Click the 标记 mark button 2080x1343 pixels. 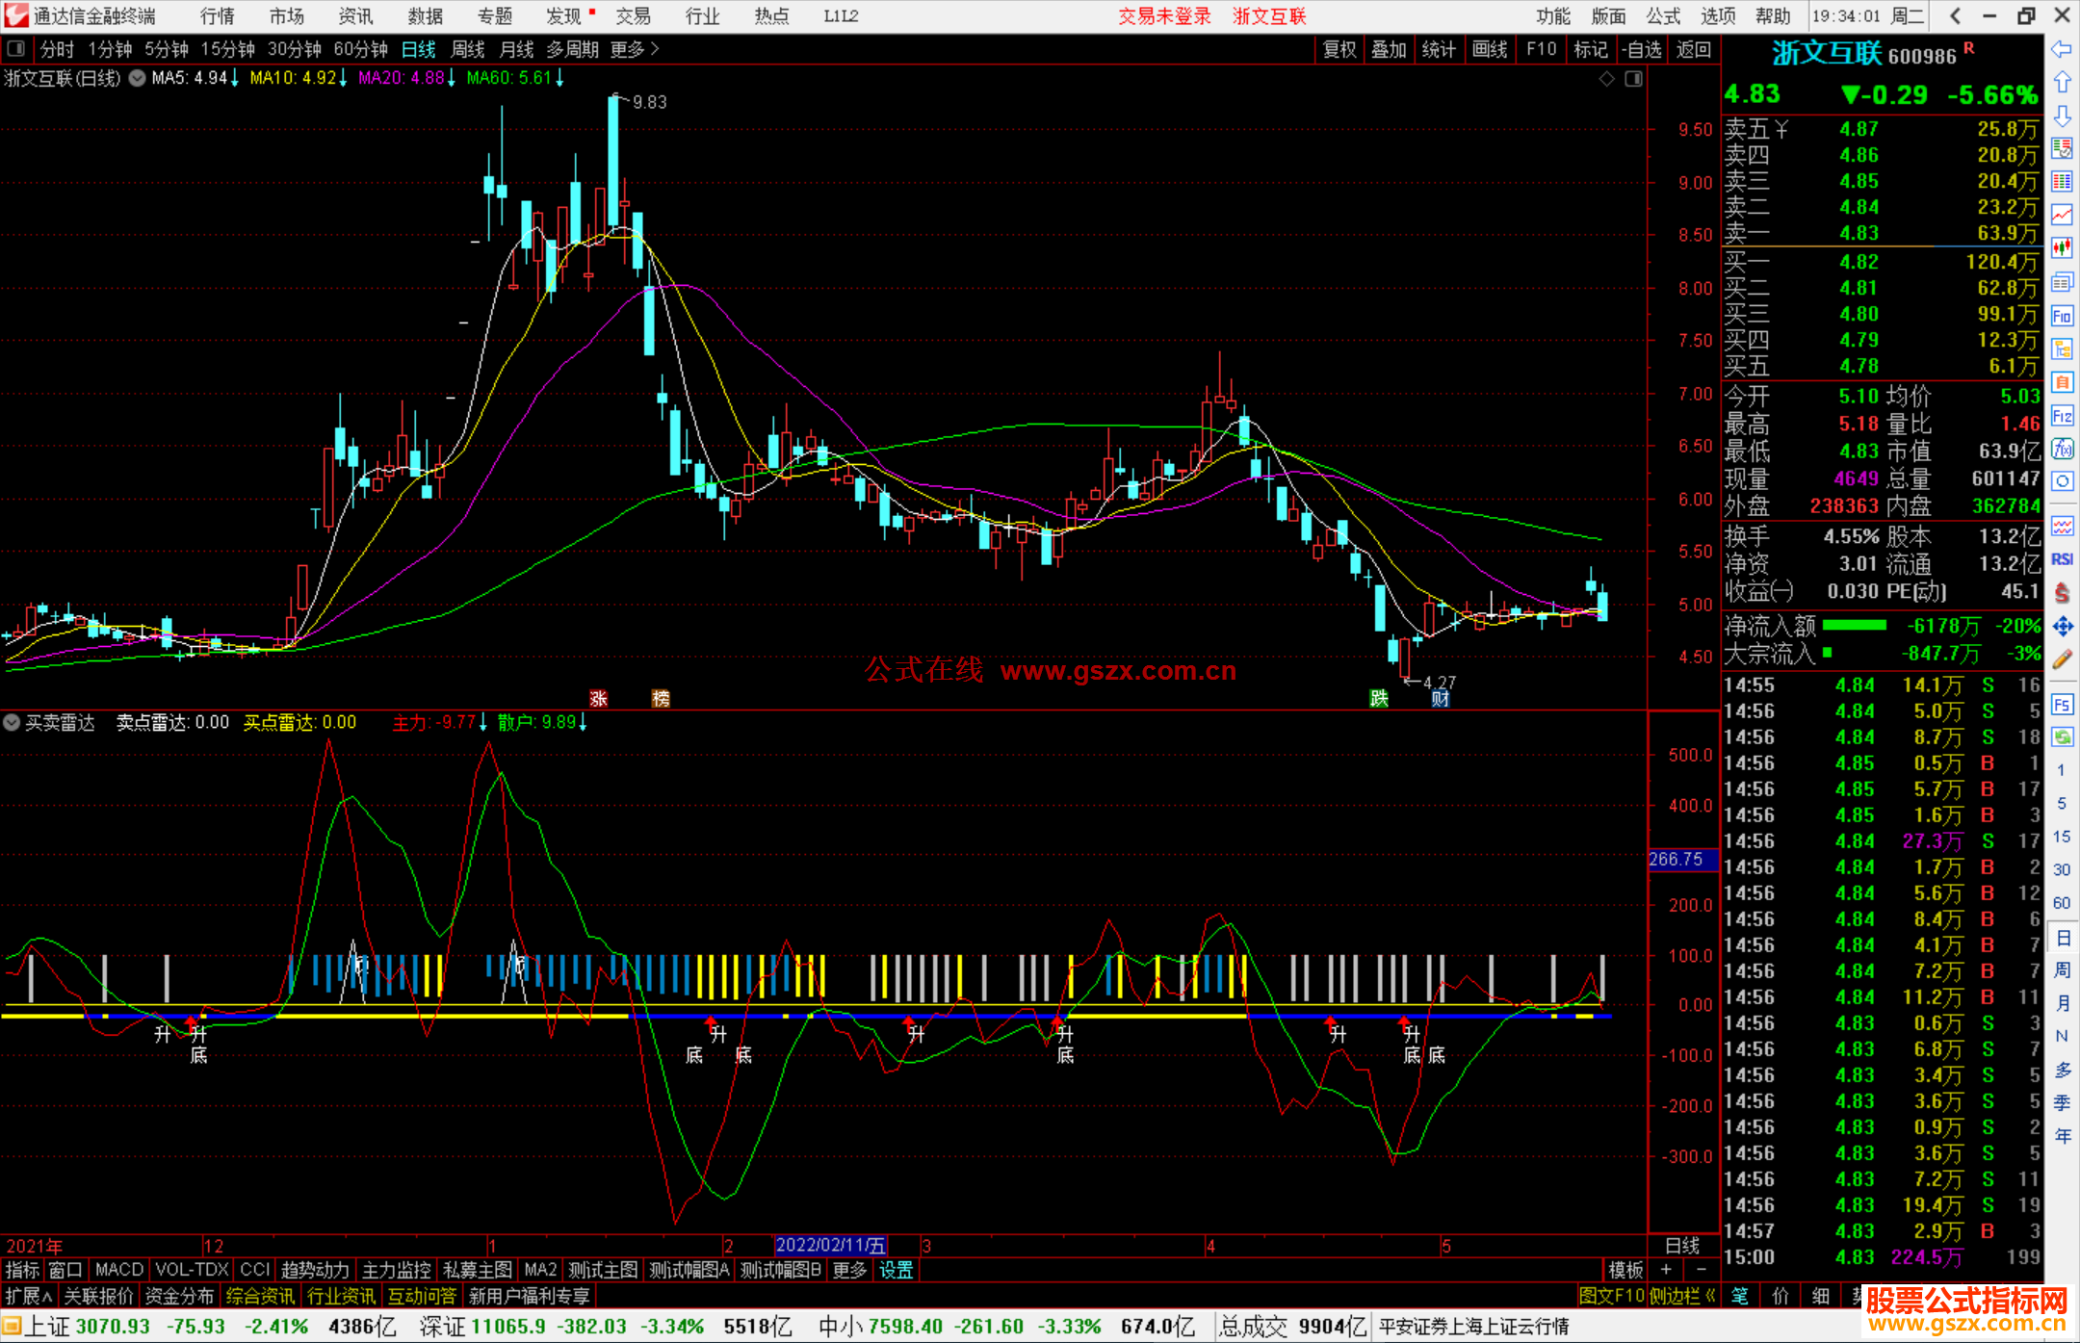coord(1590,49)
